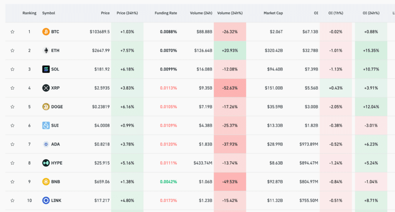395x212 pixels.
Task: Open the XRP symbol link
Action: coord(56,88)
